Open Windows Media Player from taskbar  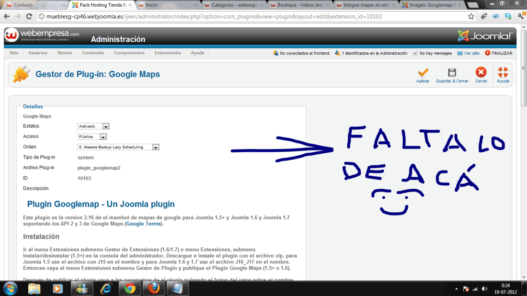57,289
